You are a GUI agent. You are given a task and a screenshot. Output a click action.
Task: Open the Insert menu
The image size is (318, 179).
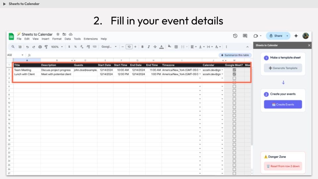click(45, 39)
